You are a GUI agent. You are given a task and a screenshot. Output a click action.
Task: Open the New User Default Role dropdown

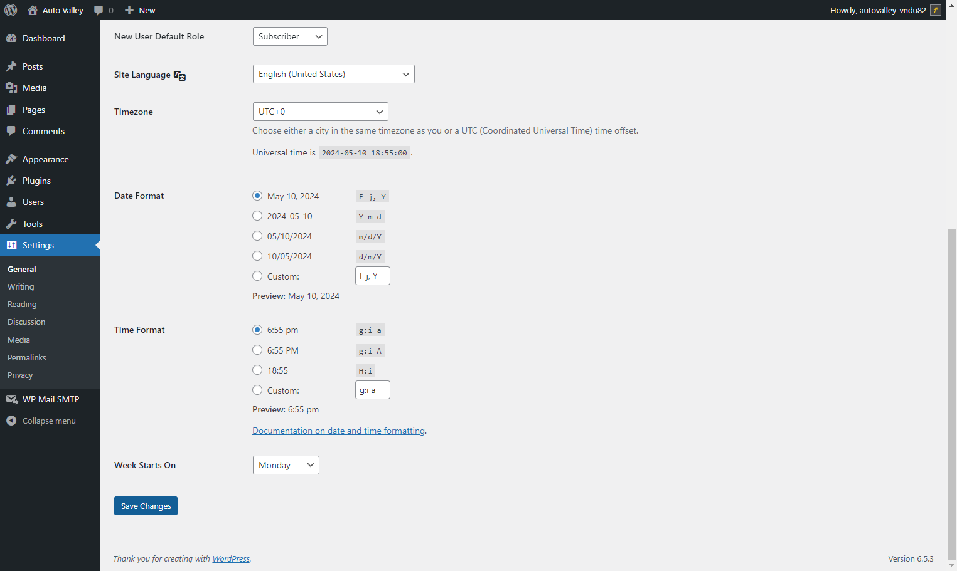tap(290, 36)
